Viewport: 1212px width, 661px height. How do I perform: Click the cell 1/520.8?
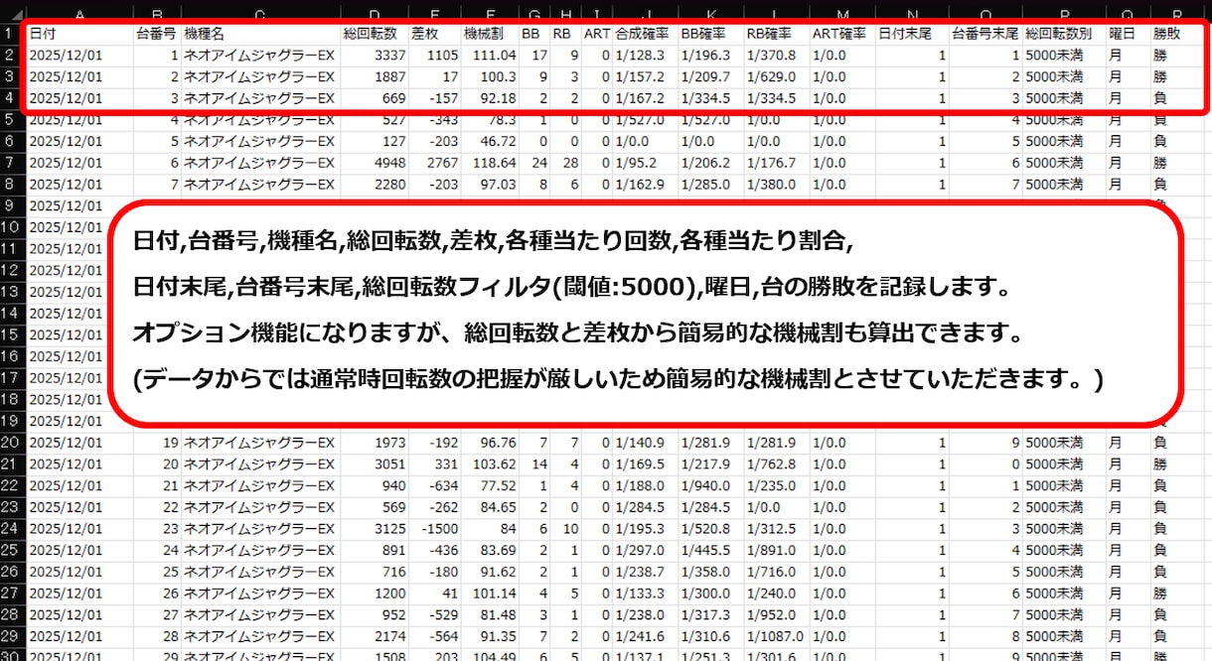coord(710,528)
